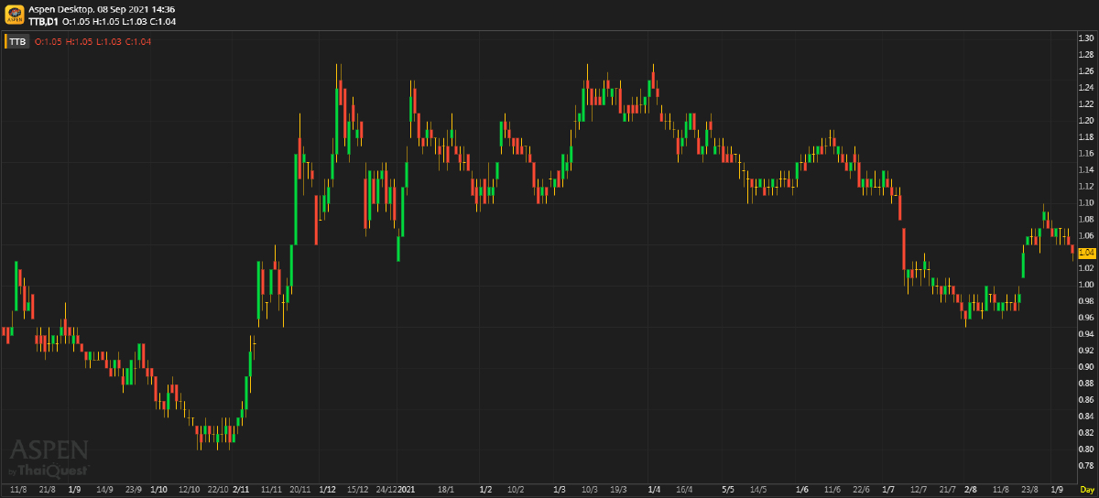Click the yellow 1.04 current price tag
The image size is (1099, 498).
coord(1087,252)
